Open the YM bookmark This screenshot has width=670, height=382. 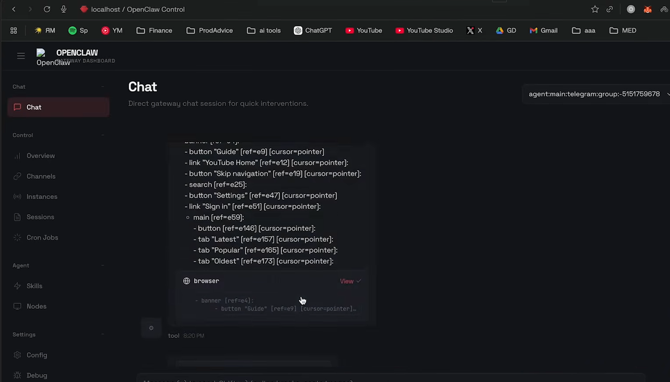coord(112,31)
